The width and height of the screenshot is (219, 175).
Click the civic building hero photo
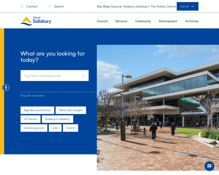[x=158, y=108]
